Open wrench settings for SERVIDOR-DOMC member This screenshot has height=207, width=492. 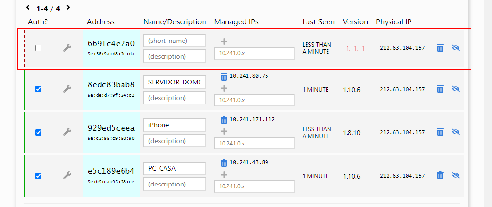(x=67, y=89)
